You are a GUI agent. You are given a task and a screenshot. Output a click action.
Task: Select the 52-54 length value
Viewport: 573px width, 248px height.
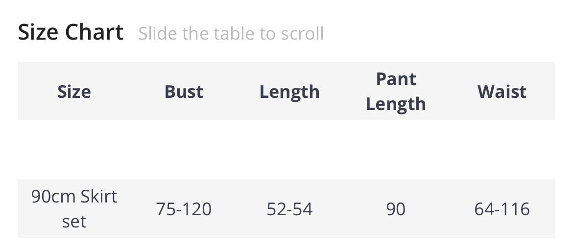[x=289, y=209]
